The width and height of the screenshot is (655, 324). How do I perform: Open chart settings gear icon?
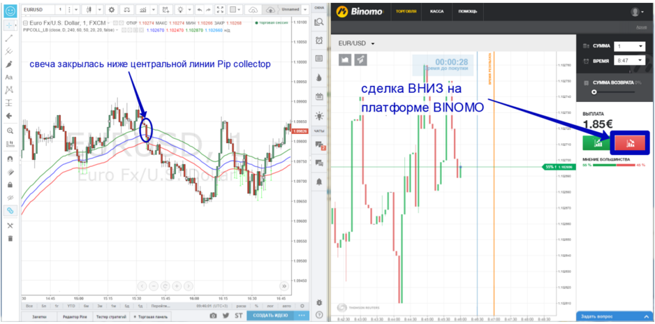pyautogui.click(x=111, y=9)
